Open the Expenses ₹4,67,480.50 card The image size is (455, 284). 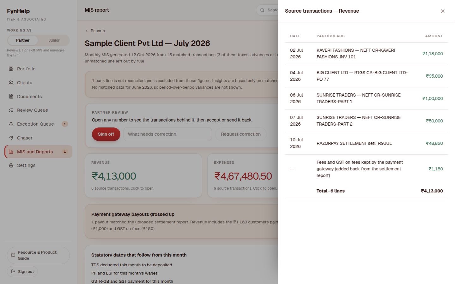243,176
